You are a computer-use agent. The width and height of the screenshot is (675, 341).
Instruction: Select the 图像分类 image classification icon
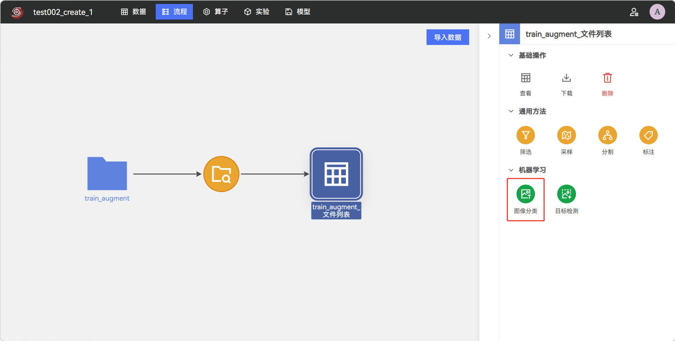526,194
